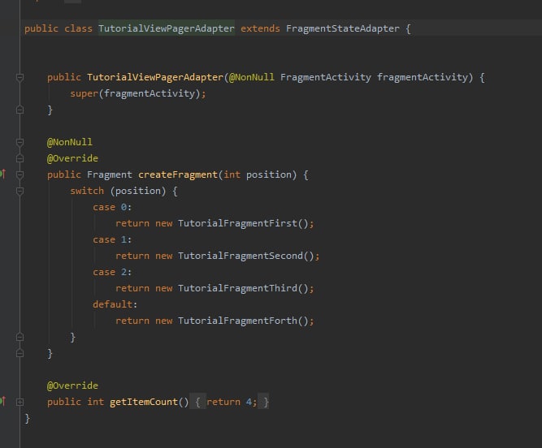542x448 pixels.
Task: Click case 2 label
Action: click(112, 272)
